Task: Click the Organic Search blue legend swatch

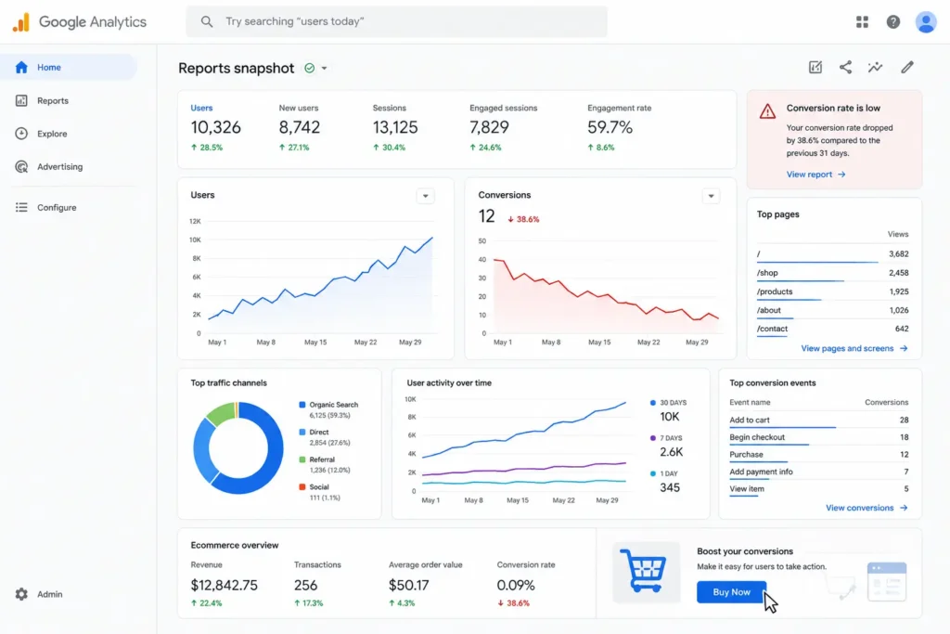Action: (302, 405)
